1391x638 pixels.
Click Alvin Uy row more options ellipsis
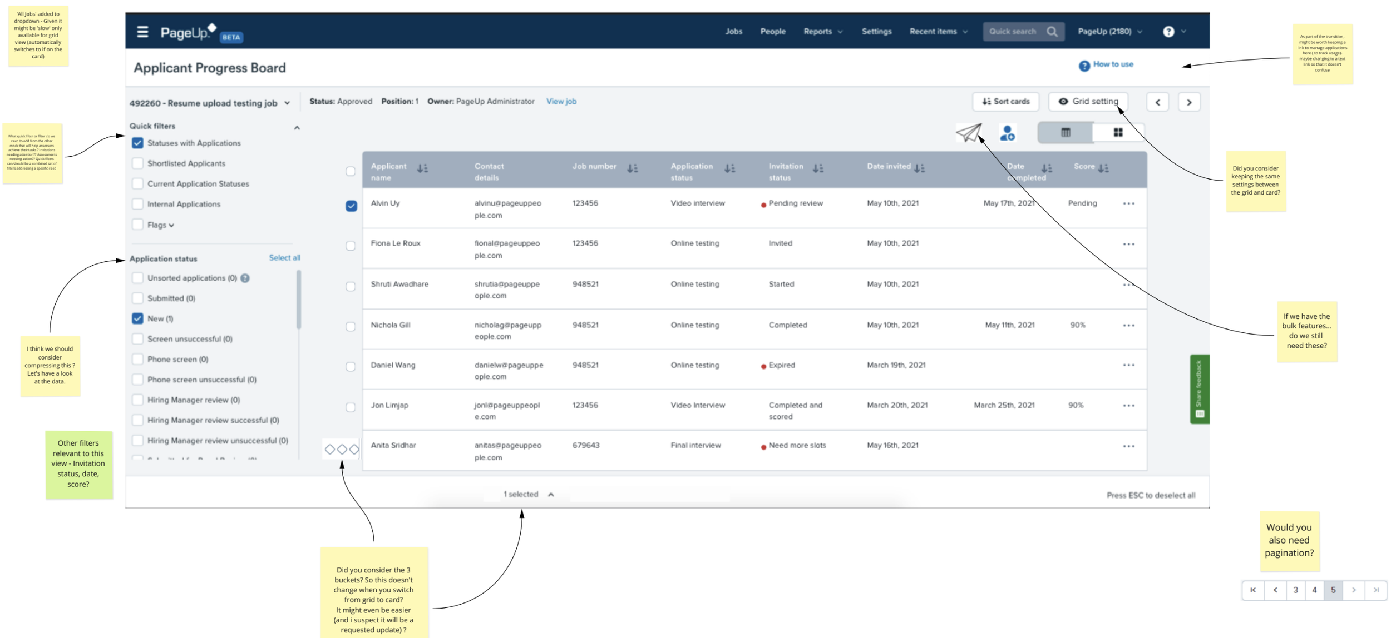click(x=1128, y=204)
